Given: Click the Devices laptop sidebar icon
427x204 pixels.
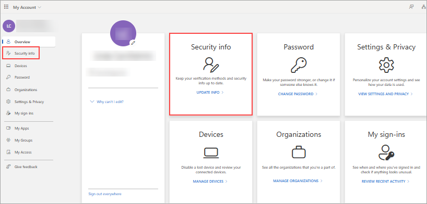Looking at the screenshot, I should click(8, 66).
